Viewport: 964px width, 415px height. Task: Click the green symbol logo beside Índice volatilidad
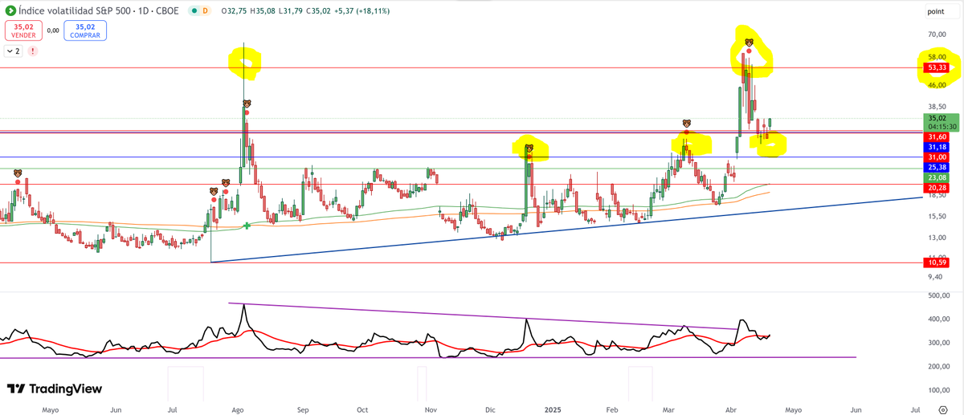click(x=10, y=10)
